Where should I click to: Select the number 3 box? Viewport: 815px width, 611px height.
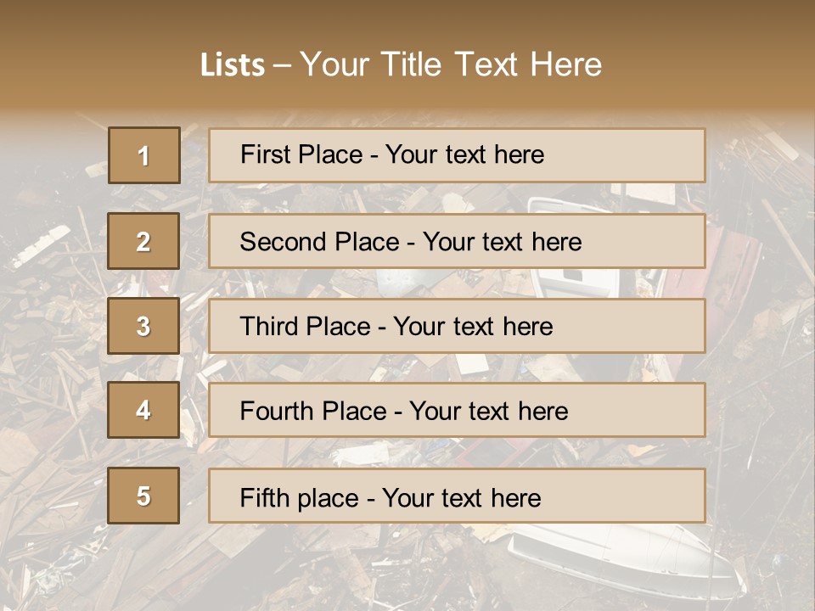point(143,326)
